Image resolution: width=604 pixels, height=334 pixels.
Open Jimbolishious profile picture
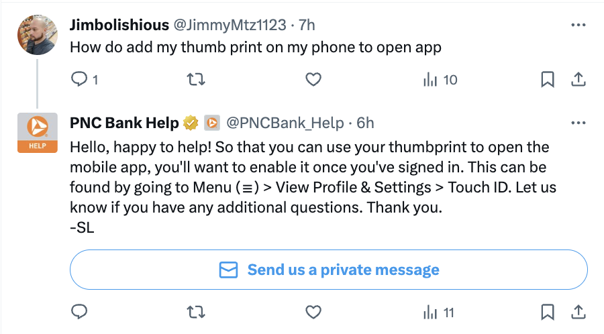pos(37,36)
